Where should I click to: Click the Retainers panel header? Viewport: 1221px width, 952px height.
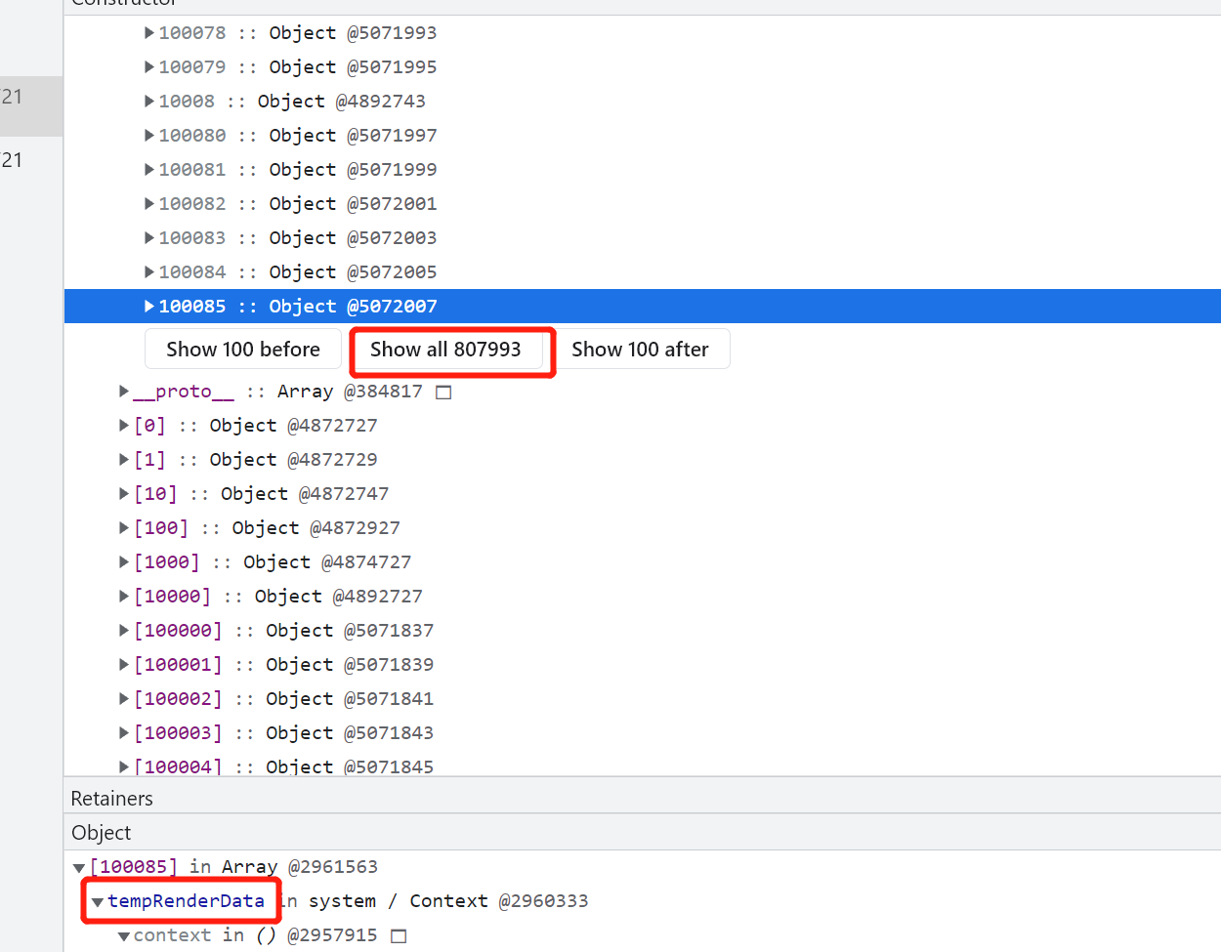(642, 799)
